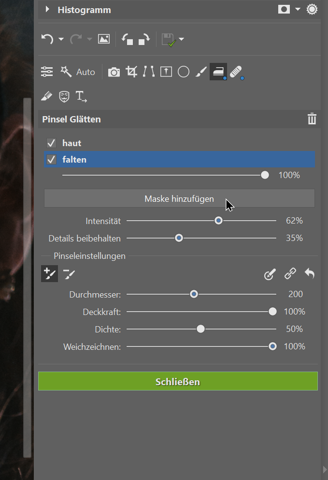The height and width of the screenshot is (480, 328).
Task: Select the structure clone brush tool
Action: 47,96
